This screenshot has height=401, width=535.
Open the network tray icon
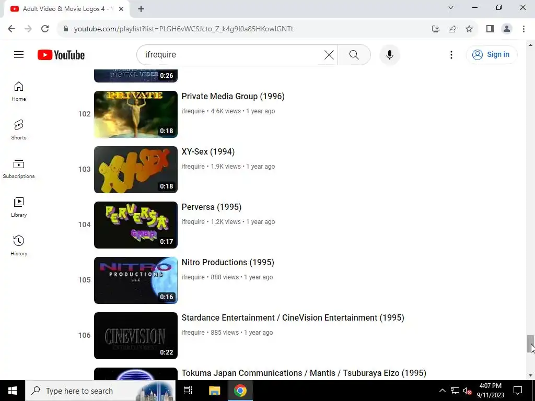point(455,391)
